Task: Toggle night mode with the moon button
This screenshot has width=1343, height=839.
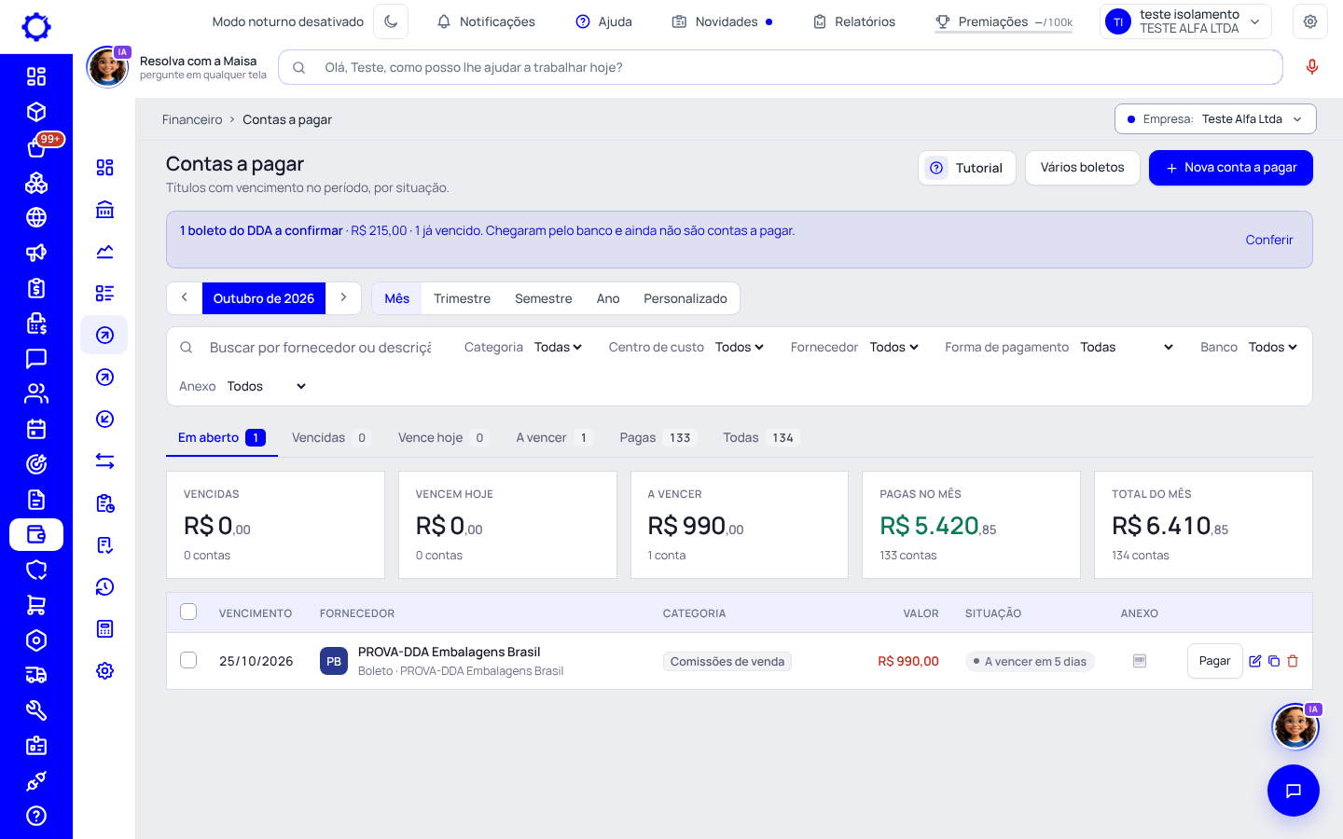Action: [x=391, y=21]
